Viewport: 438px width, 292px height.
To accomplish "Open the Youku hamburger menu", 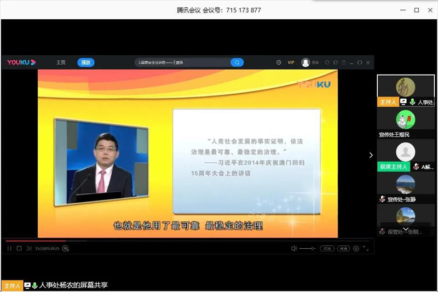I will point(344,62).
